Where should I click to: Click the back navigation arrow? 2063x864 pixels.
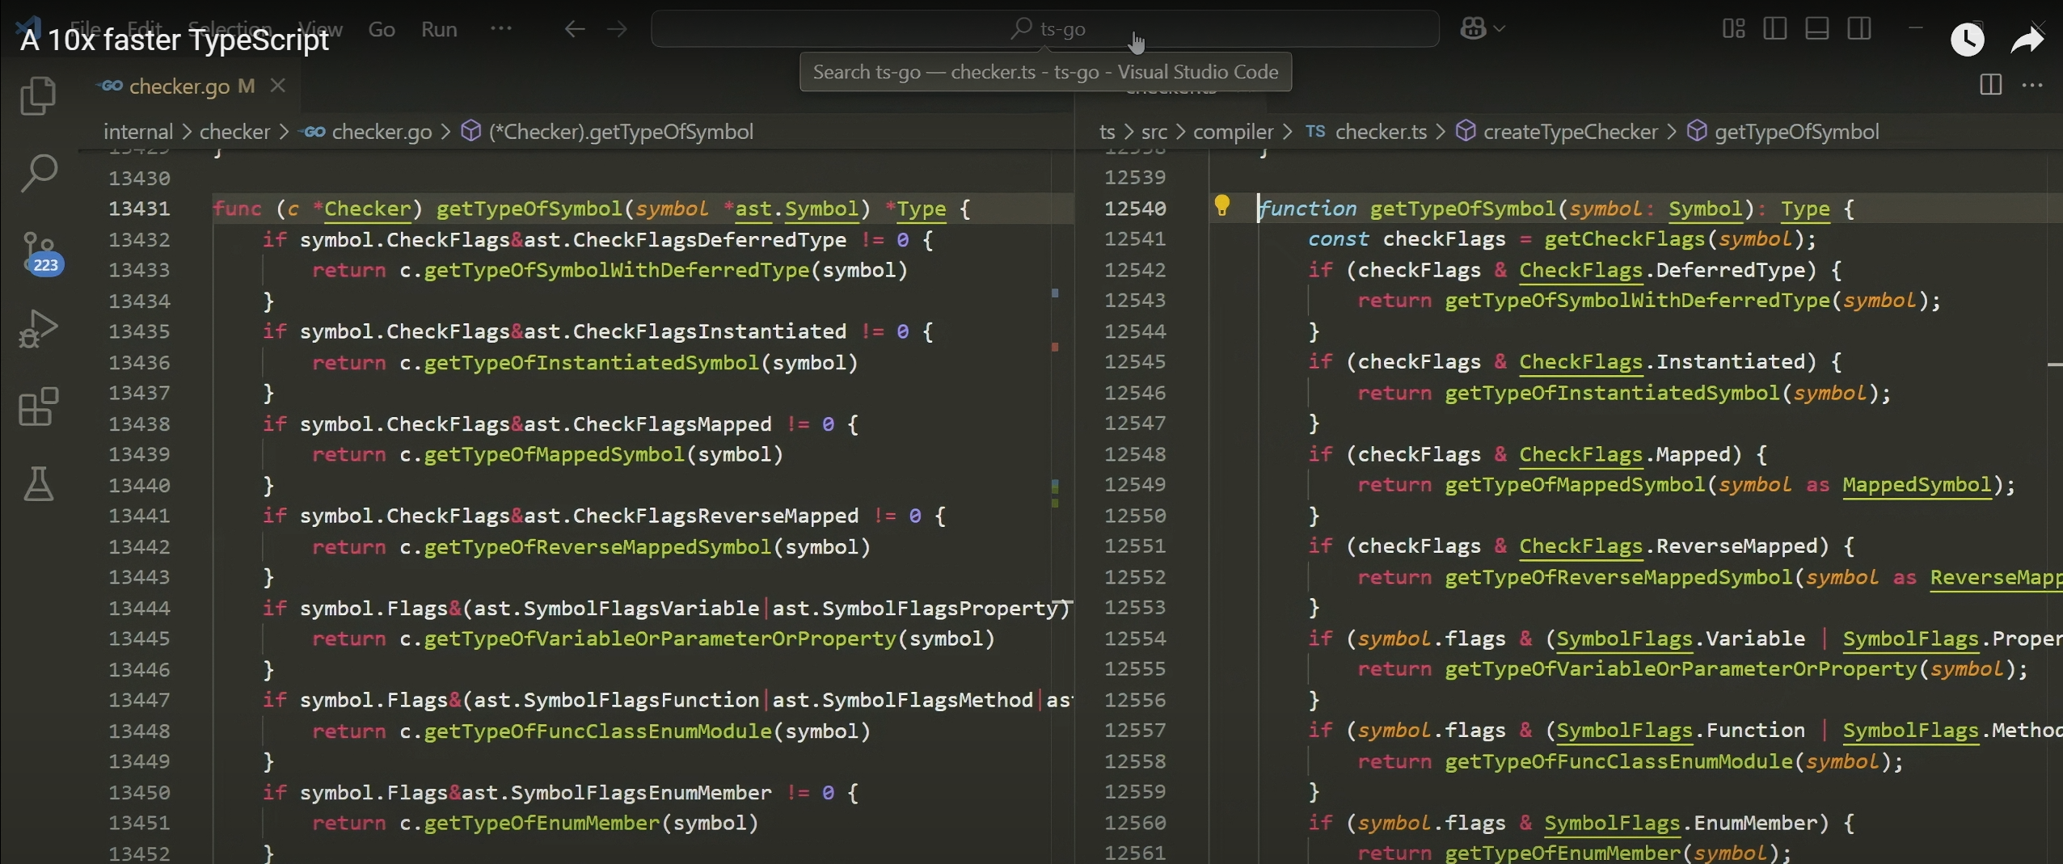point(573,29)
